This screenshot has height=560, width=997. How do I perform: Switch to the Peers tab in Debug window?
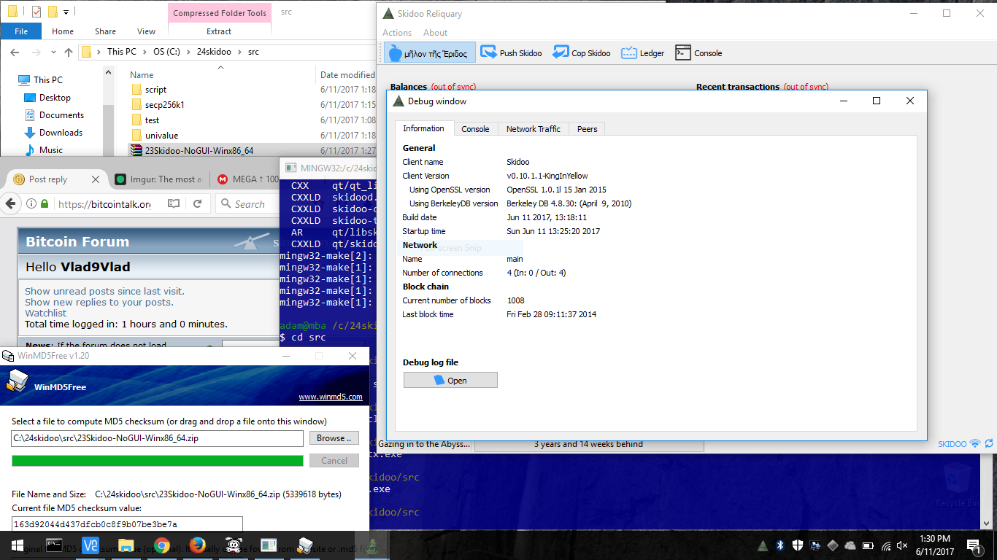[587, 128]
